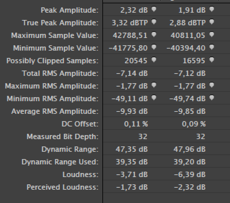This screenshot has height=203, width=230.
Task: Jump to left Maximum RMS Amplitude marker
Action: tap(154, 86)
